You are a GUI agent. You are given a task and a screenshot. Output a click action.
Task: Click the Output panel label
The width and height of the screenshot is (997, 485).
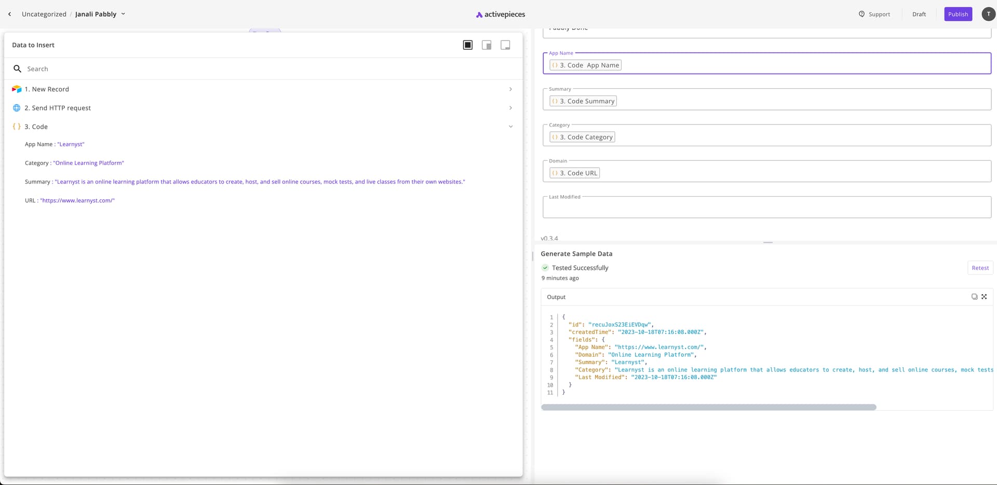coord(556,297)
